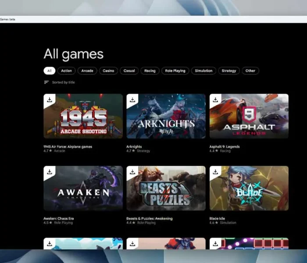This screenshot has width=307, height=263.
Task: Filter games by Casual
Action: tap(129, 71)
